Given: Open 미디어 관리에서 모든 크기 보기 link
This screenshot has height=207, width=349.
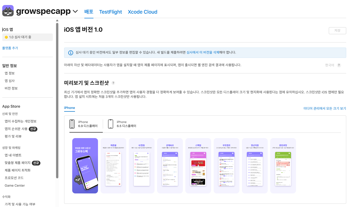Looking at the screenshot, I should click(x=325, y=108).
